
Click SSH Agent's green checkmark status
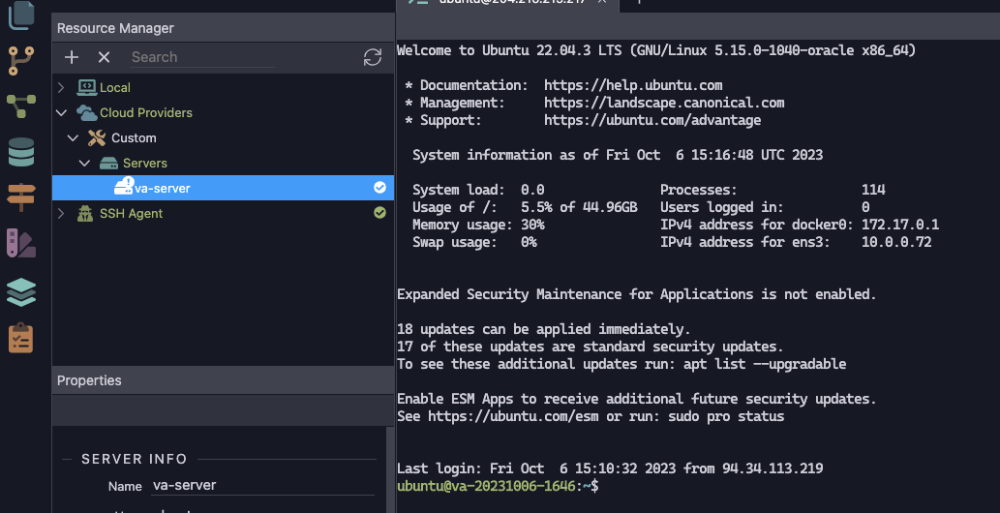click(379, 213)
